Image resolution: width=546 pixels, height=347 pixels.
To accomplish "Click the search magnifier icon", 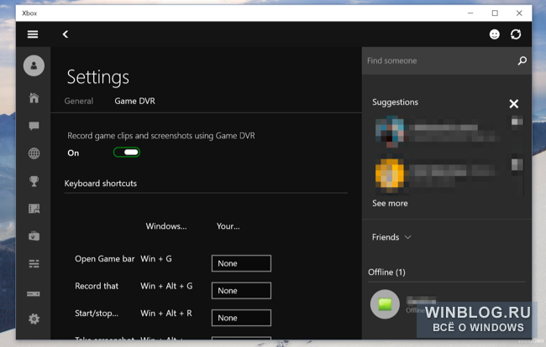I will 522,61.
